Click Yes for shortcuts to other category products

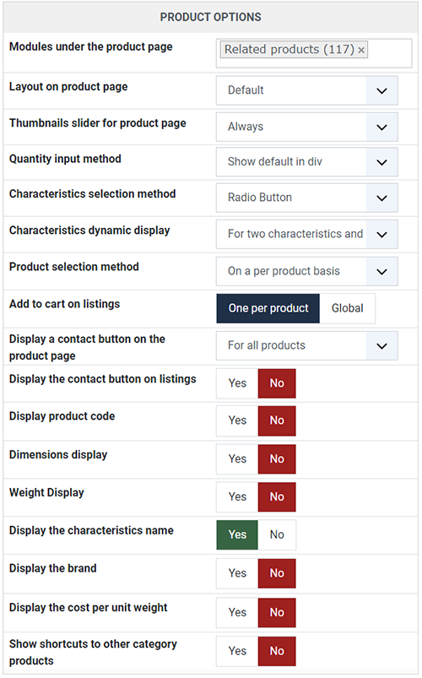(x=237, y=651)
